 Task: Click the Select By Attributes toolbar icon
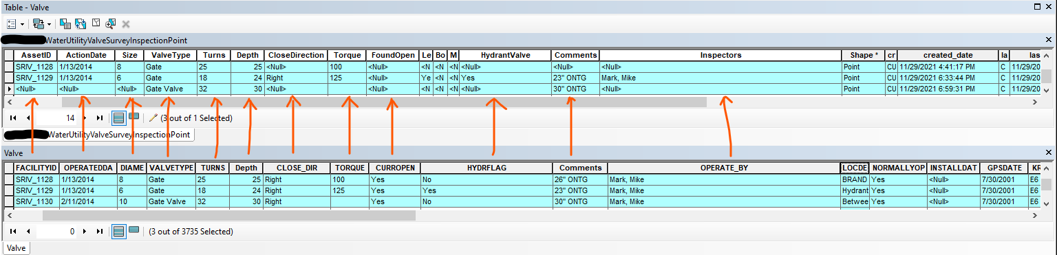tap(65, 23)
